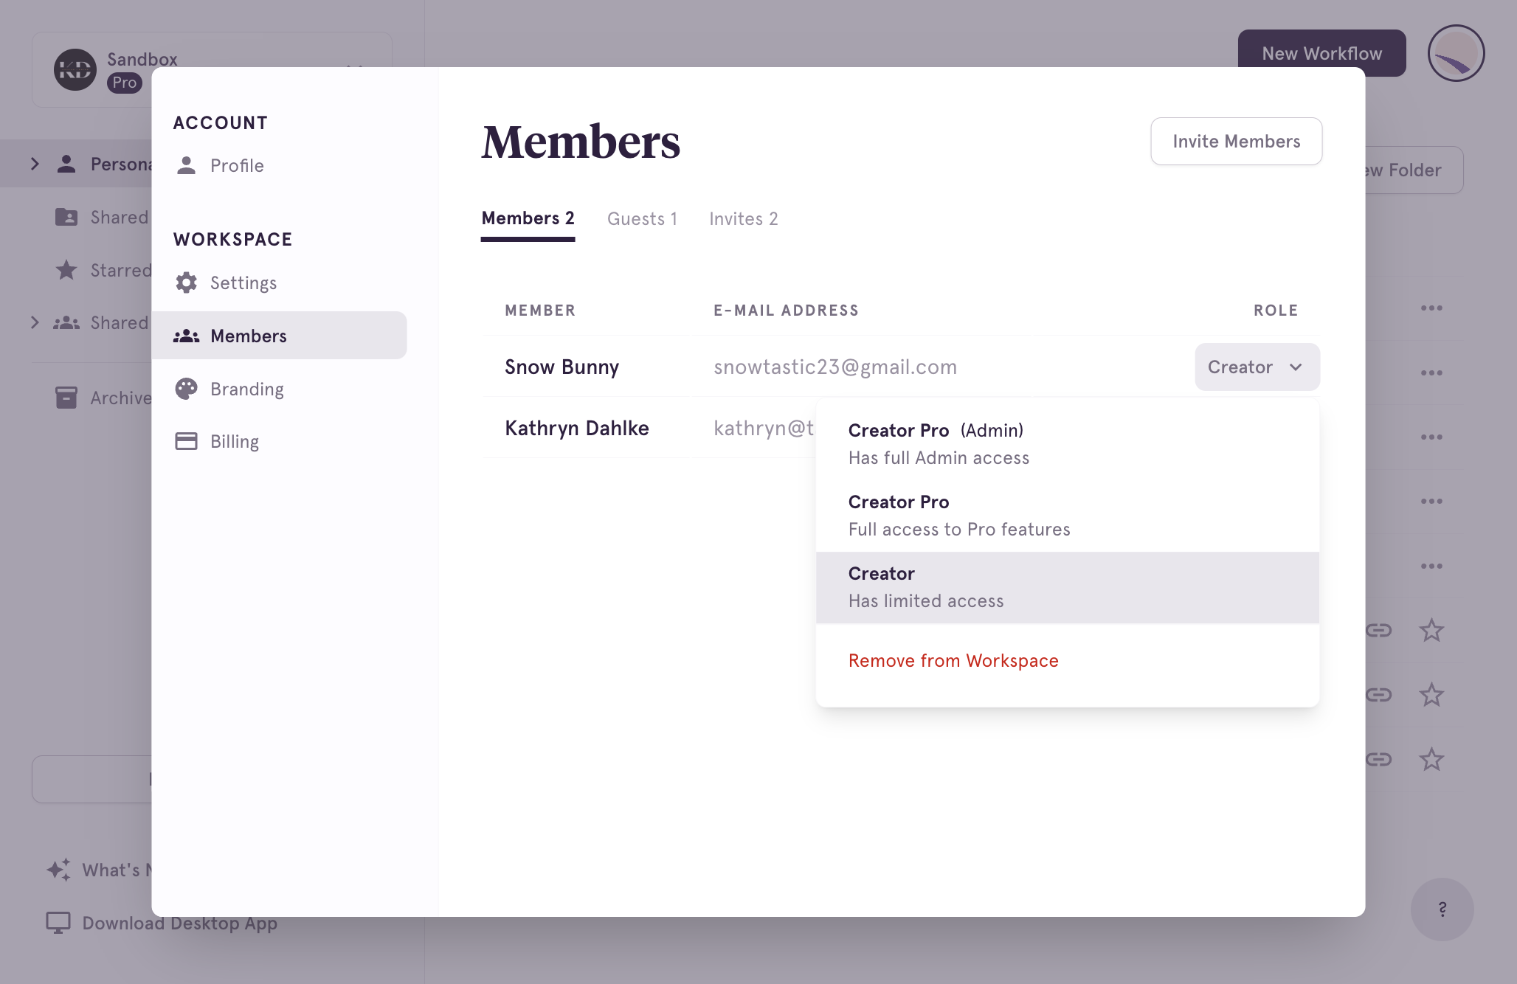Click the New Workflow button

1321,53
